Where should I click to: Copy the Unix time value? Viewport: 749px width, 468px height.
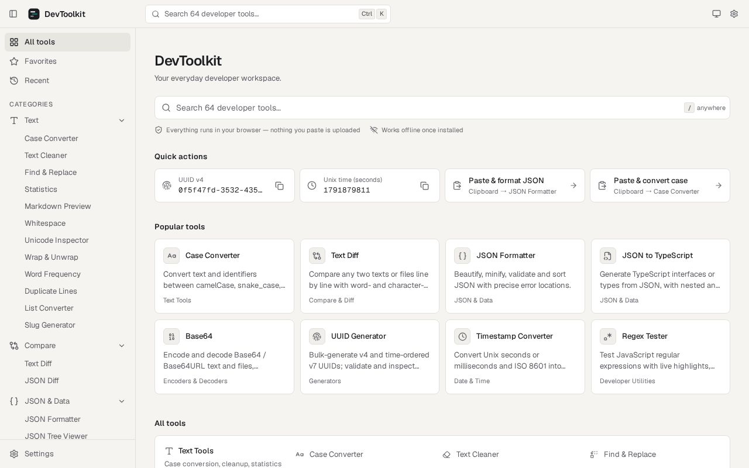[x=425, y=186]
